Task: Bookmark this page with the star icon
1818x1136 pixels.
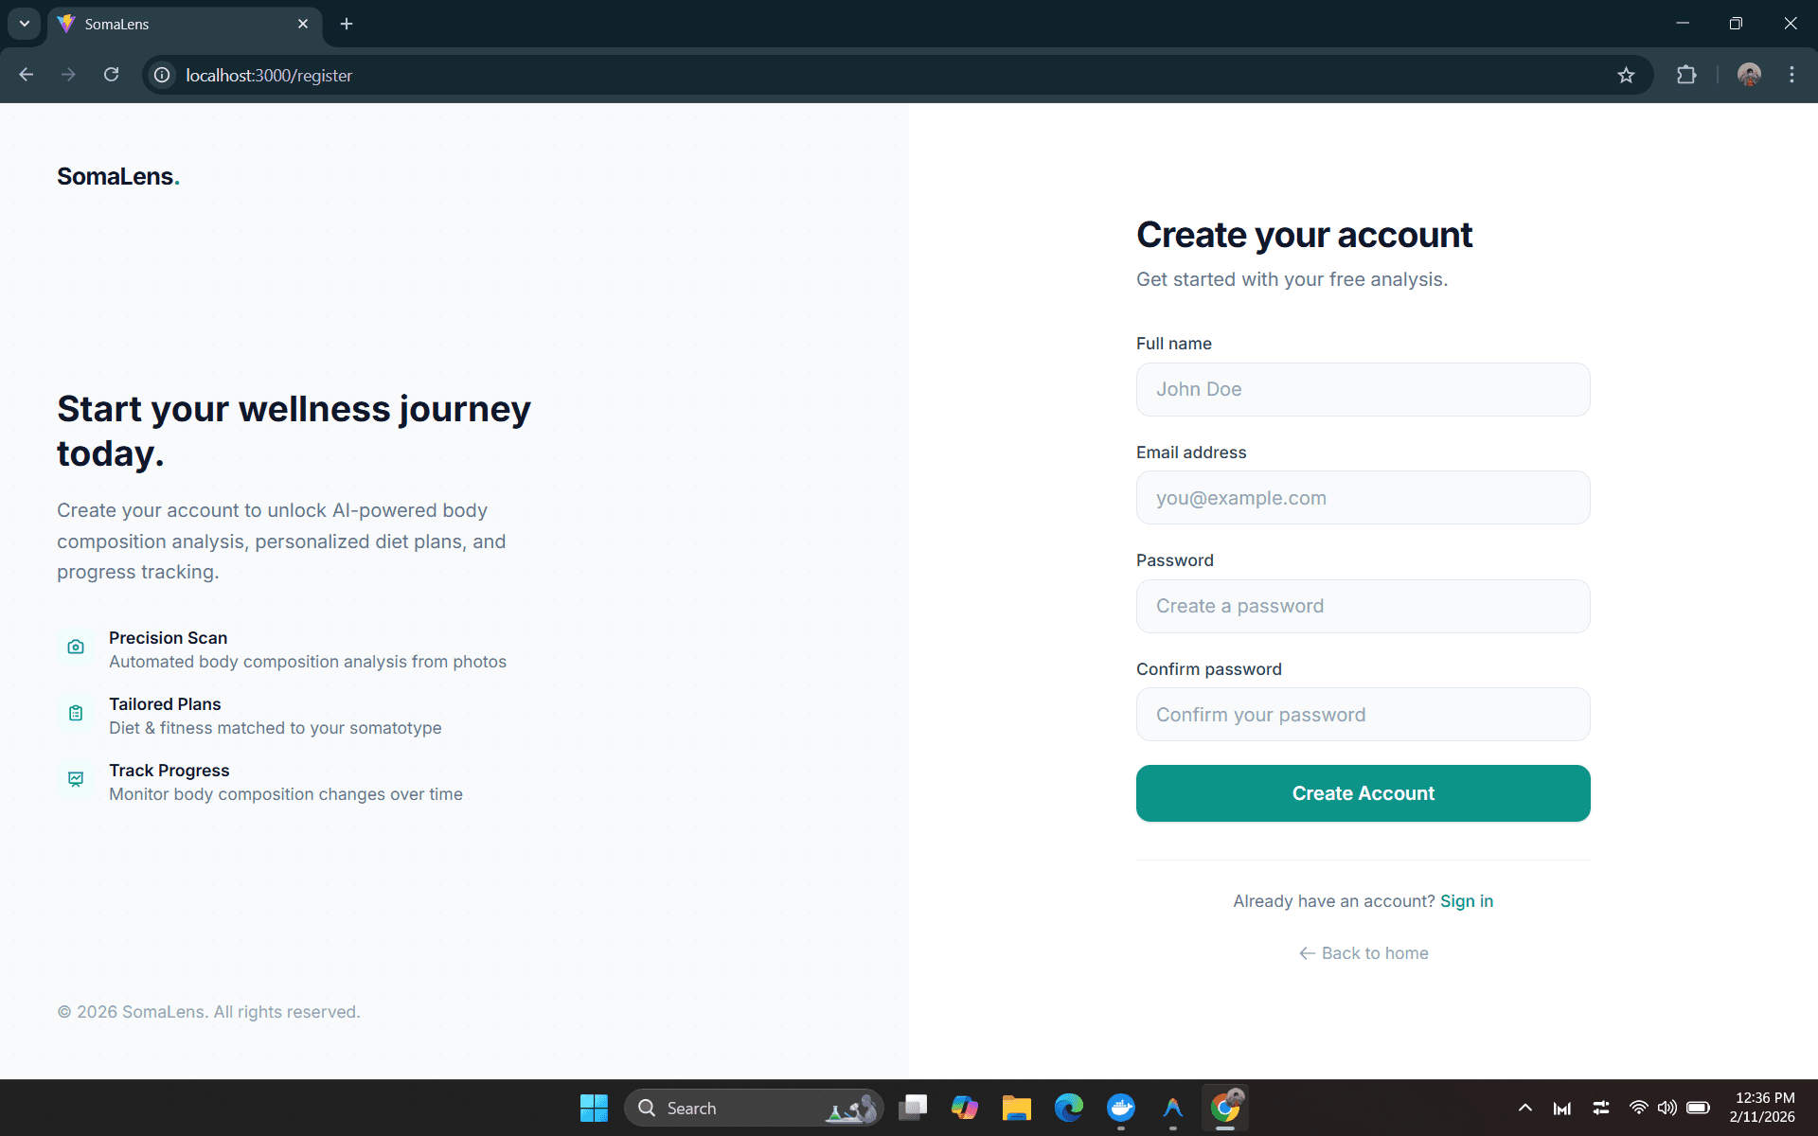Action: (x=1626, y=76)
